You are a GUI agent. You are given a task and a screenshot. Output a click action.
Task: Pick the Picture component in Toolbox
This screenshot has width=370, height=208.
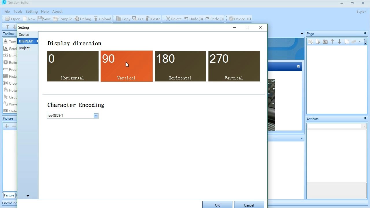10,76
